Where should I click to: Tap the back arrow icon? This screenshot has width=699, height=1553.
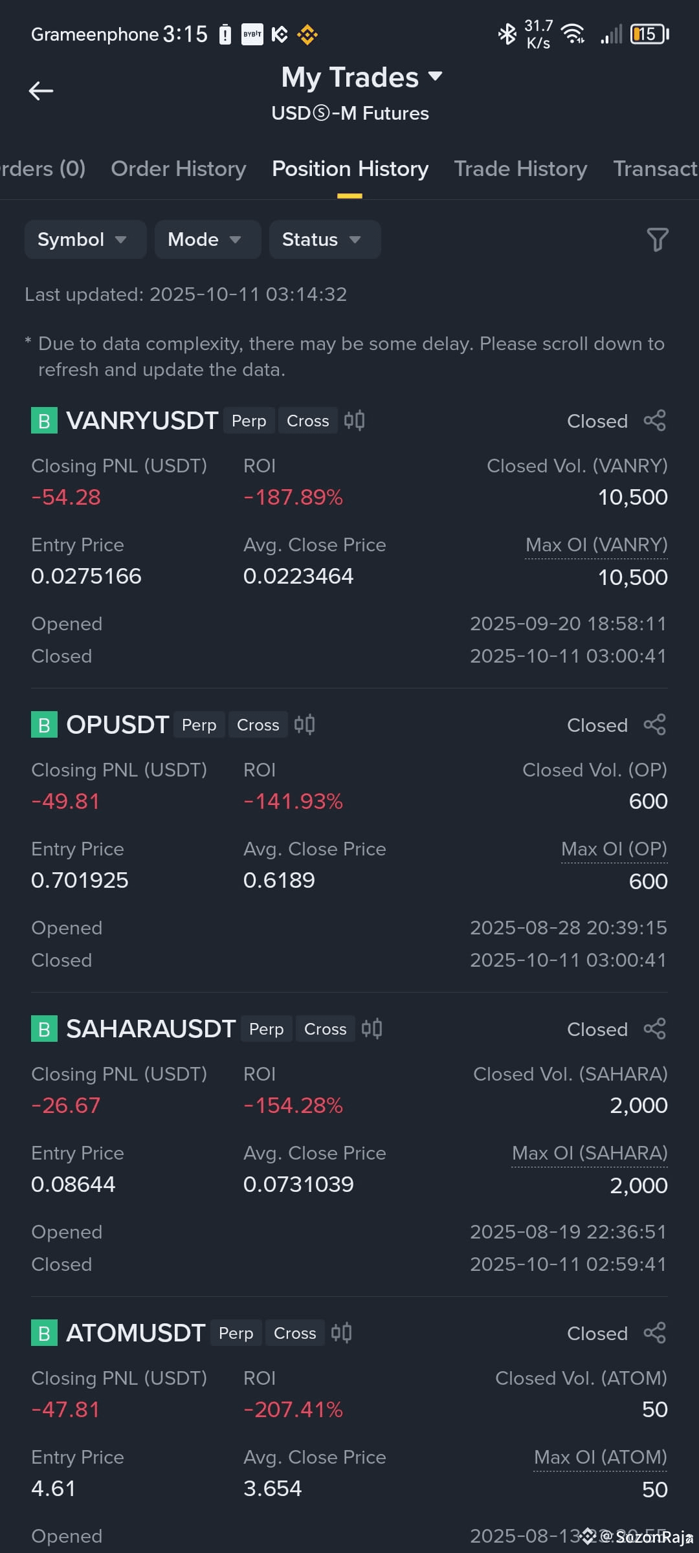click(41, 91)
